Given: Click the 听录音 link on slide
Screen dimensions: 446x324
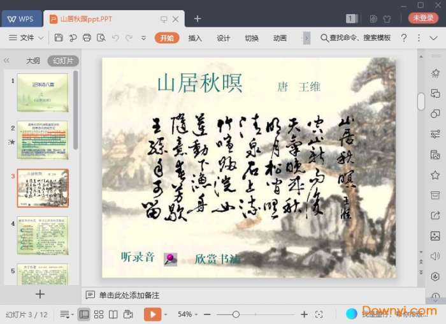Looking at the screenshot, I should pos(138,257).
